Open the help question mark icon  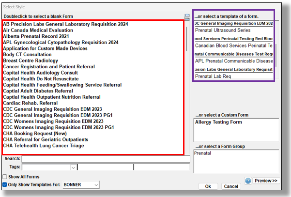click(248, 181)
